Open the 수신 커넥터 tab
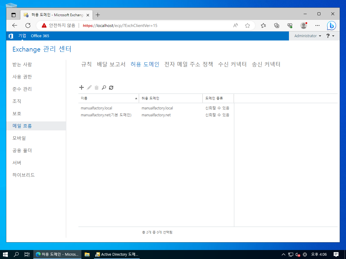 [232, 64]
